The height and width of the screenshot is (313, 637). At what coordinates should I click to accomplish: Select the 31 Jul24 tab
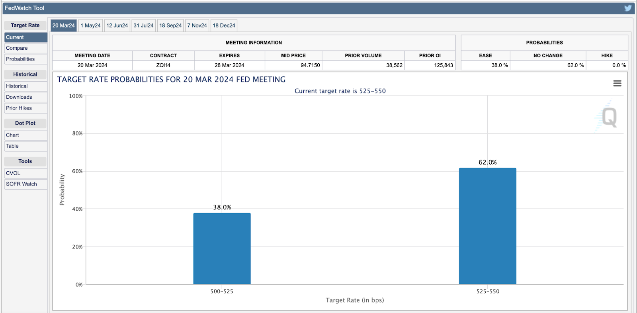click(x=143, y=25)
